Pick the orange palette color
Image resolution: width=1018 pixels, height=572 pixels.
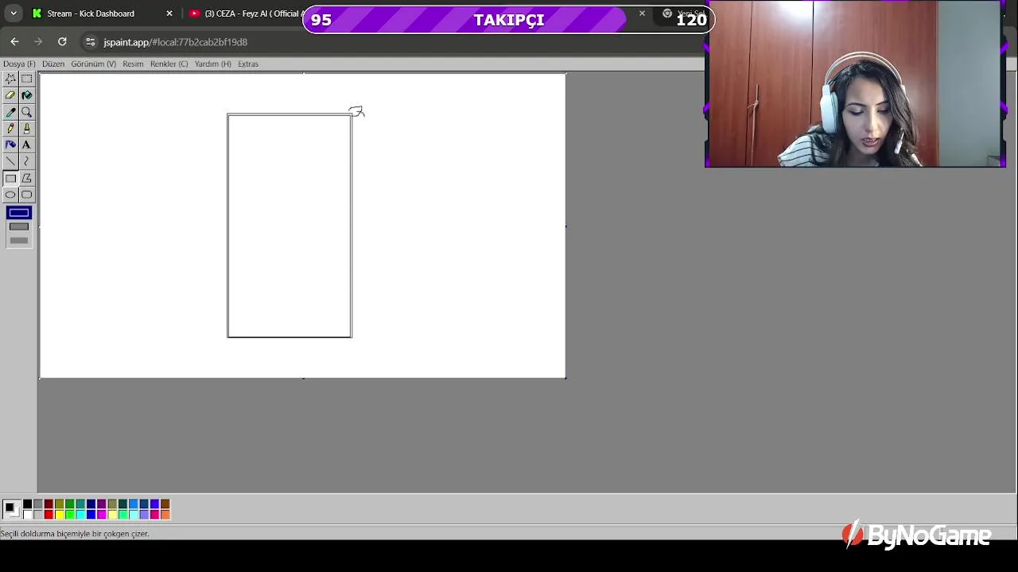click(x=165, y=514)
